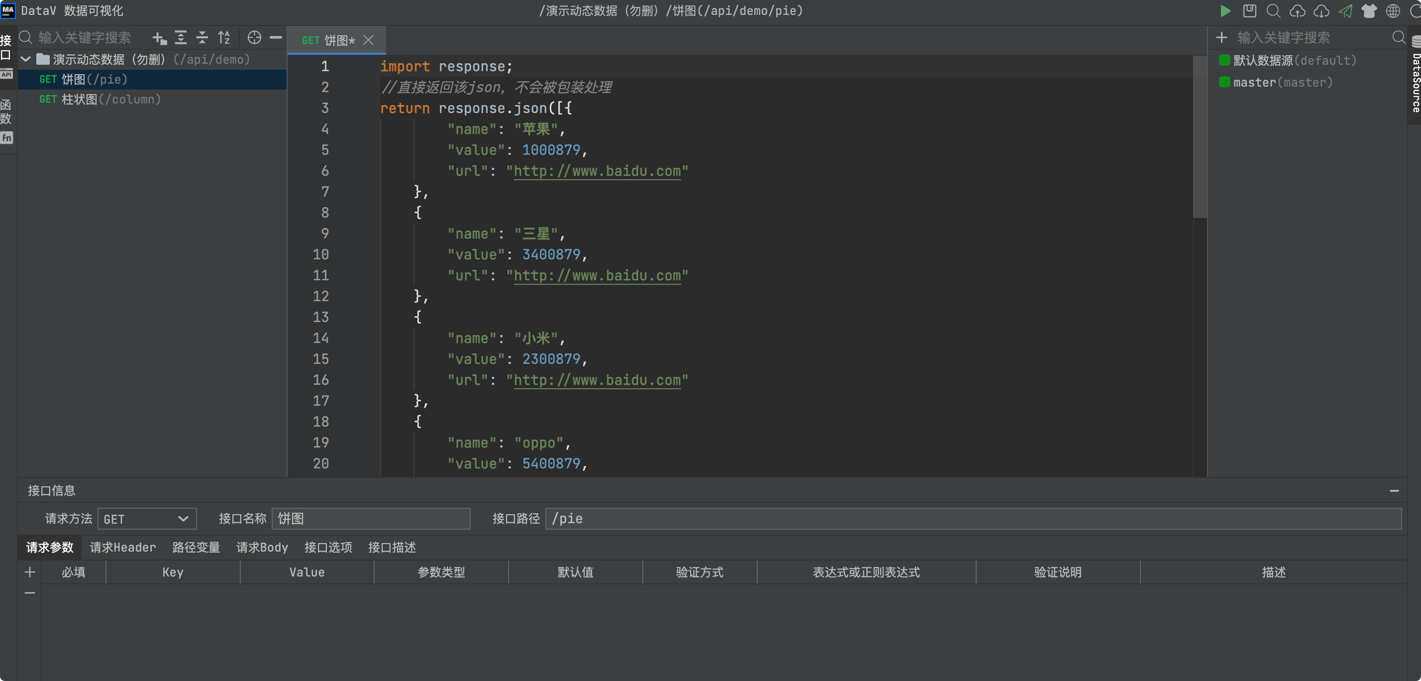Select the master datasource entry
The height and width of the screenshot is (681, 1421).
click(1282, 83)
